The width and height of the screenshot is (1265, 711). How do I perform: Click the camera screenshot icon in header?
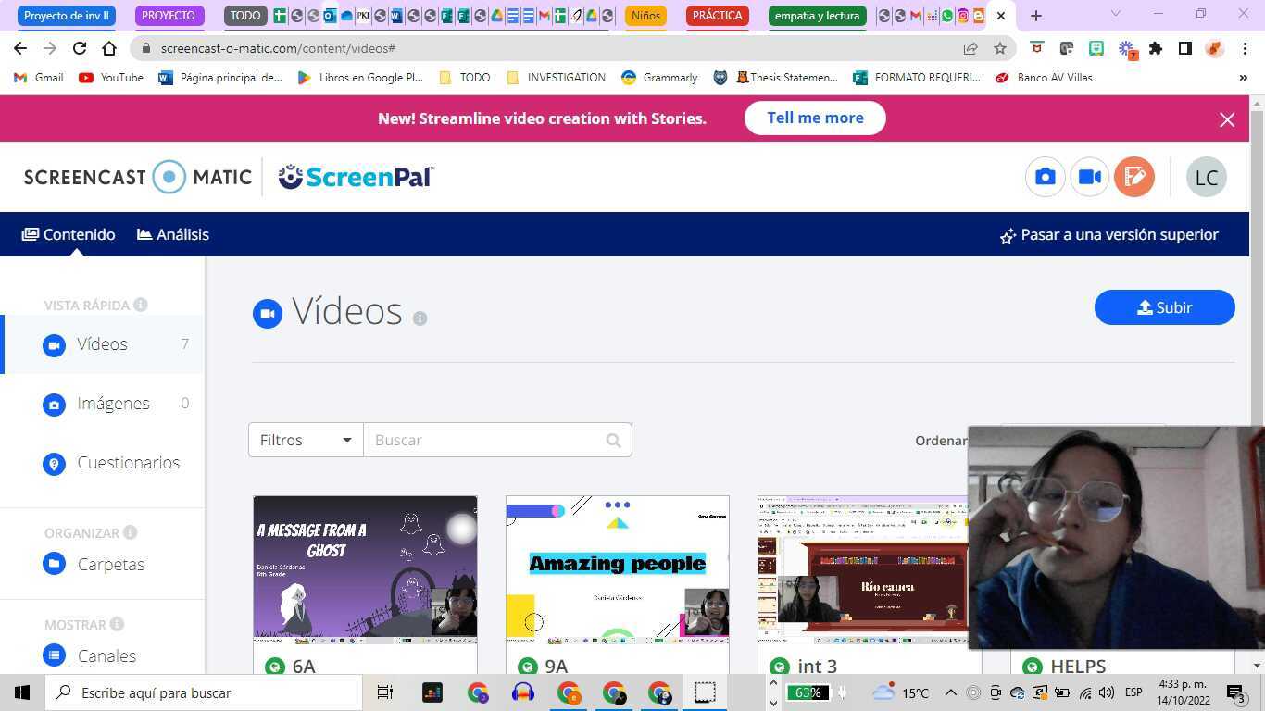1045,177
